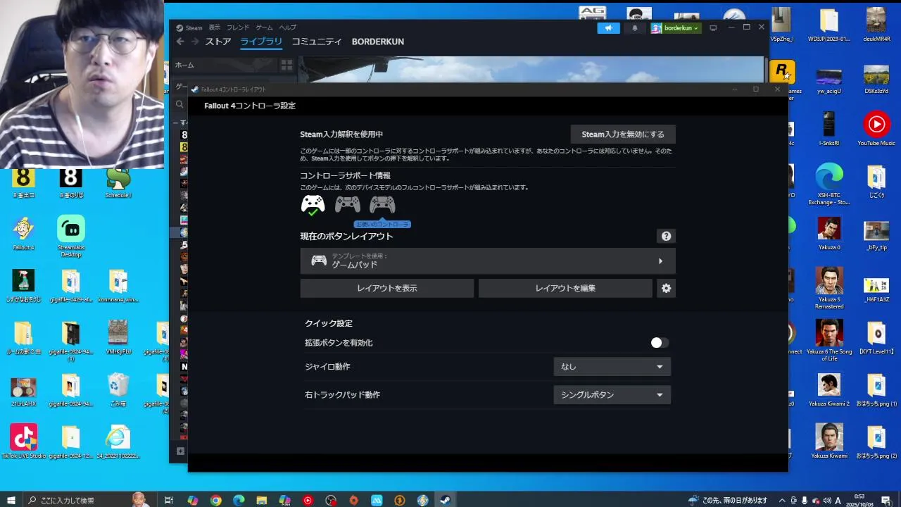Select the PlayStation controller icon in support info
The height and width of the screenshot is (507, 901).
(x=348, y=205)
